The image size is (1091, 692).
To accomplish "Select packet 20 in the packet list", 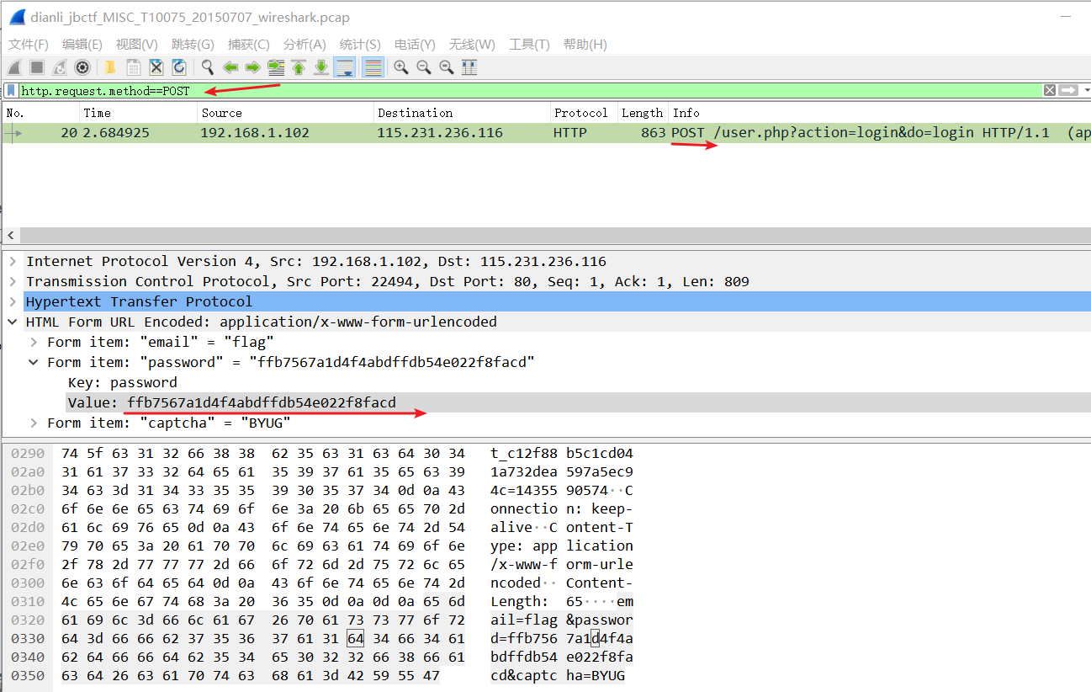I will [336, 132].
